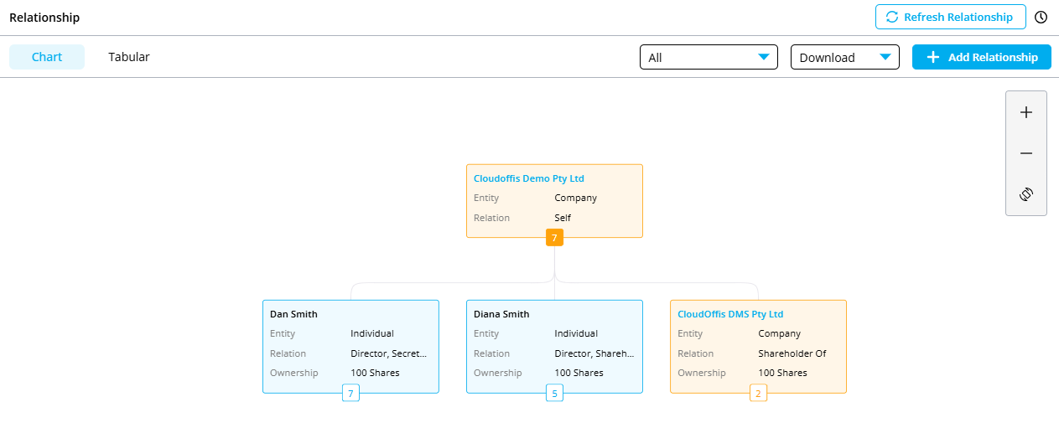Zoom in on the relationship chart

[1025, 112]
